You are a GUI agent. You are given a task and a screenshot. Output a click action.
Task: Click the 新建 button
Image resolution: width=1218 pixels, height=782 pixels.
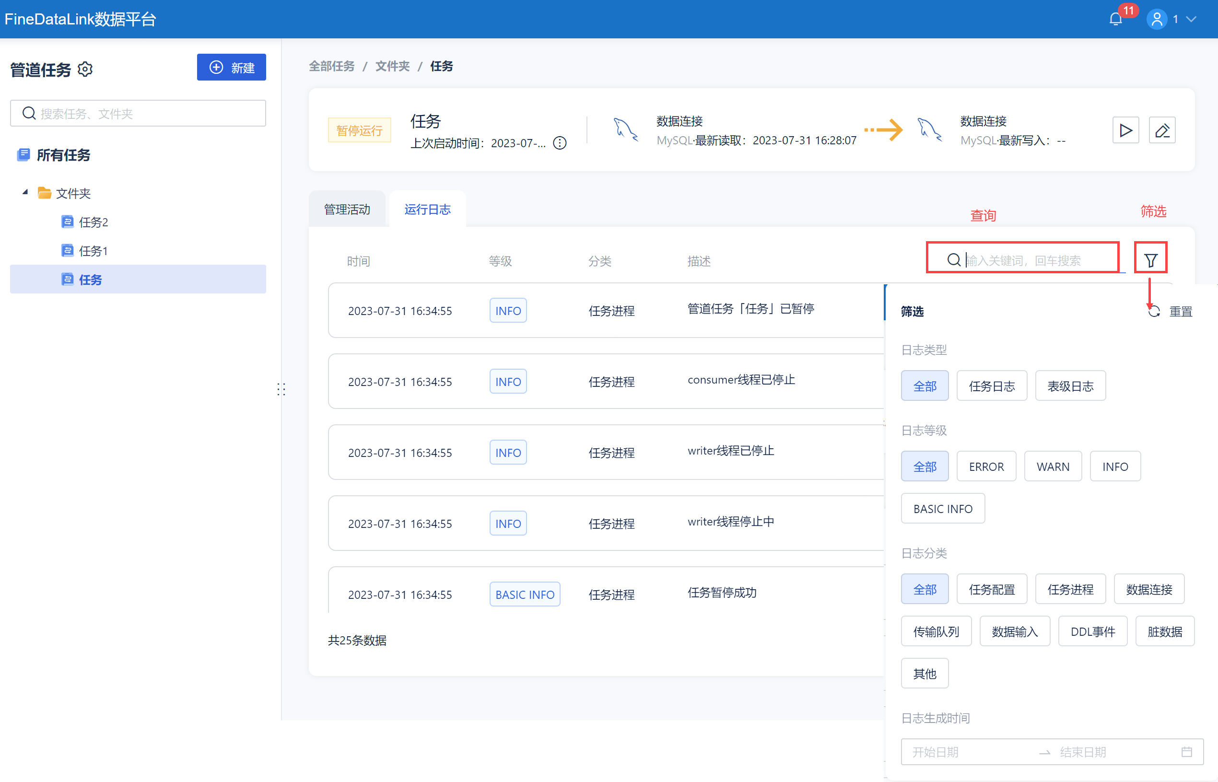(x=231, y=68)
